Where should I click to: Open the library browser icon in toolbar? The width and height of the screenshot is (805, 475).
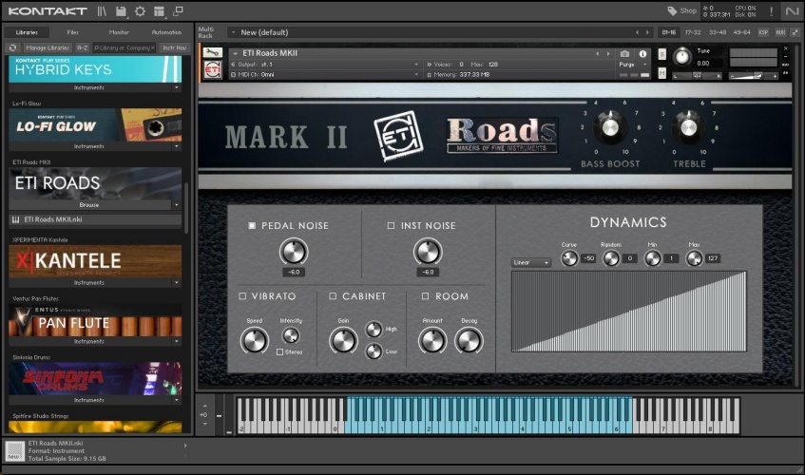(102, 11)
